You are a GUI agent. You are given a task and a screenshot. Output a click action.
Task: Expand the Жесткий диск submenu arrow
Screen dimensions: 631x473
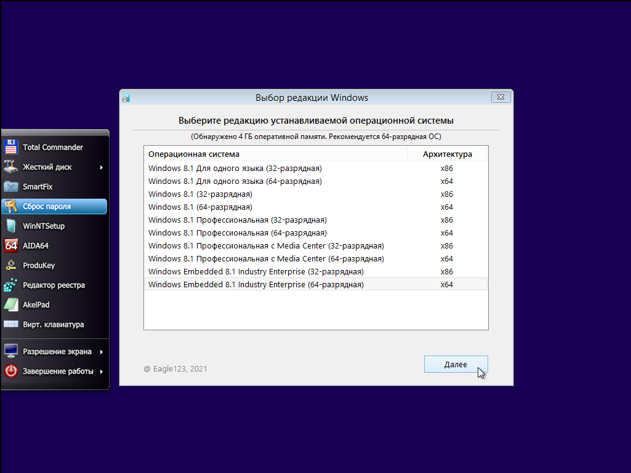tap(101, 167)
